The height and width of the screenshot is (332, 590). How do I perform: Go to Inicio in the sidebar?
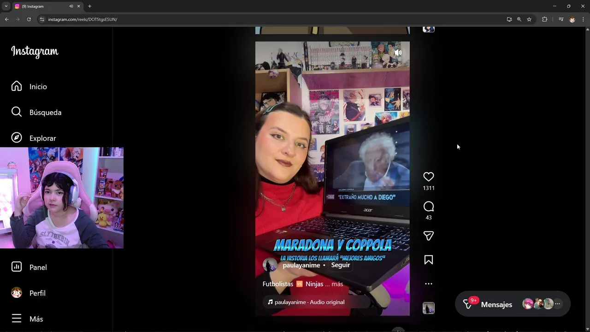click(x=29, y=86)
